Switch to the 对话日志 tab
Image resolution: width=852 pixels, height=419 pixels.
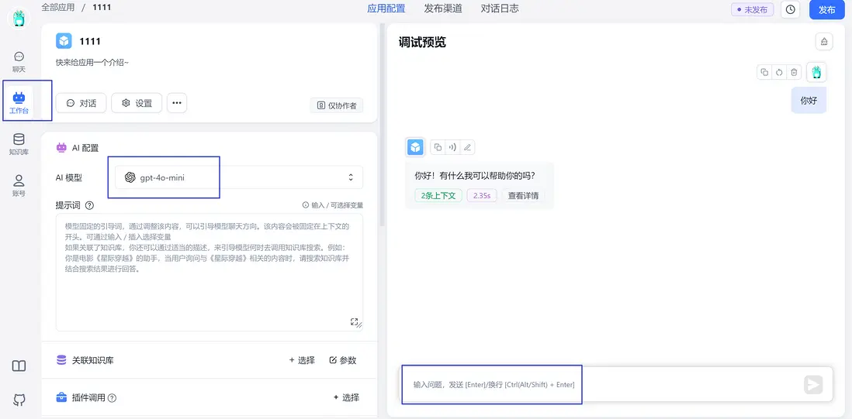tap(500, 9)
